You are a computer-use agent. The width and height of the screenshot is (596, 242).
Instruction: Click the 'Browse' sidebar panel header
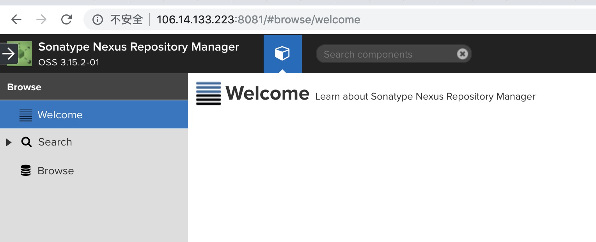tap(24, 87)
